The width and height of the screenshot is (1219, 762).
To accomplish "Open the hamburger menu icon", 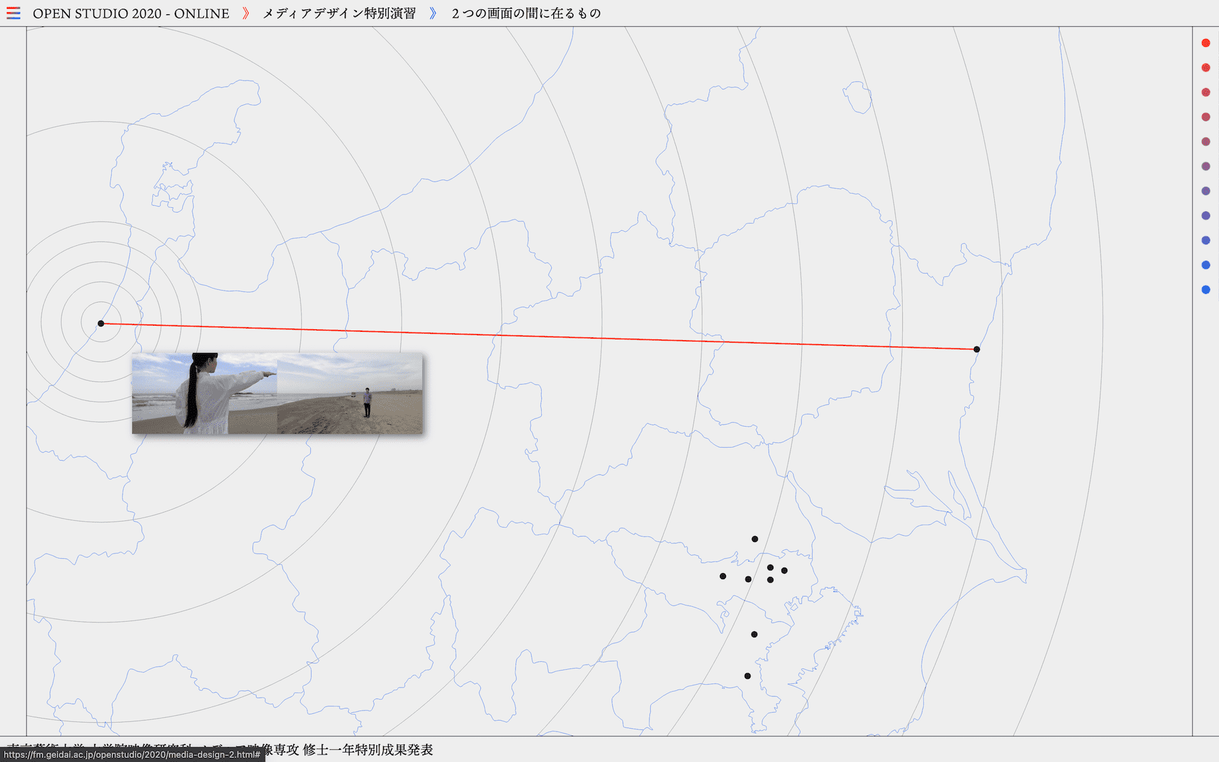I will coord(13,13).
